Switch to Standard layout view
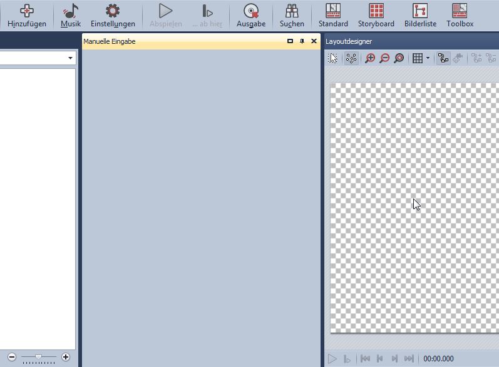Screen dimensions: 499x367 click(333, 15)
